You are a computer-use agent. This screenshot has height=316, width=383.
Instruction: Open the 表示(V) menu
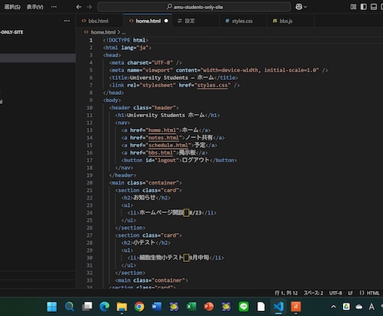pyautogui.click(x=35, y=7)
